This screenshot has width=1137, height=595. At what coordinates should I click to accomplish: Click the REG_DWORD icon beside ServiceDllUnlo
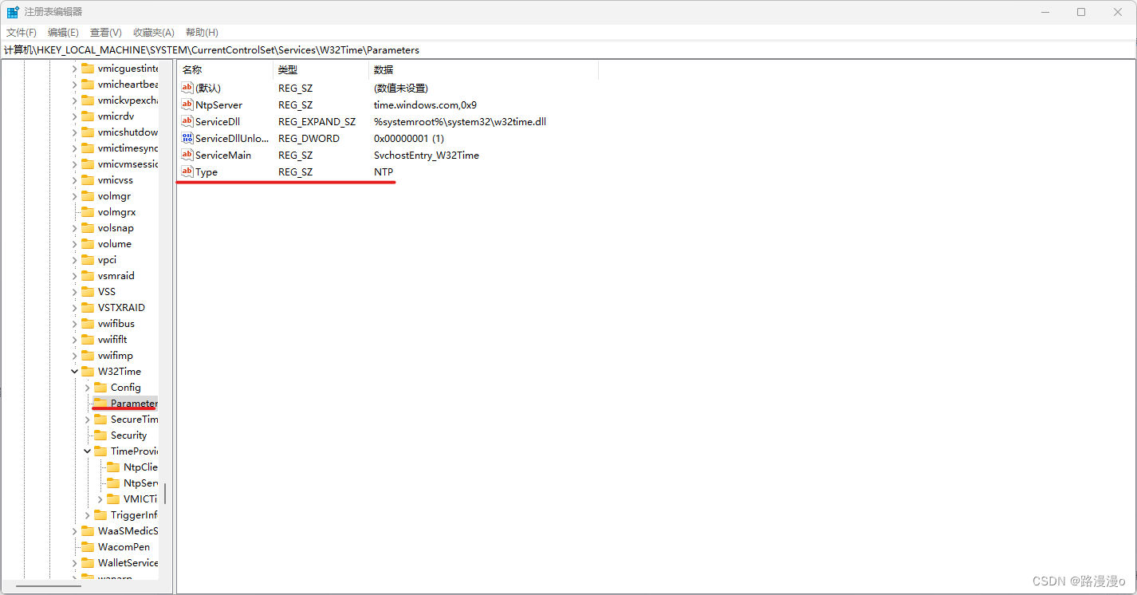pyautogui.click(x=186, y=138)
